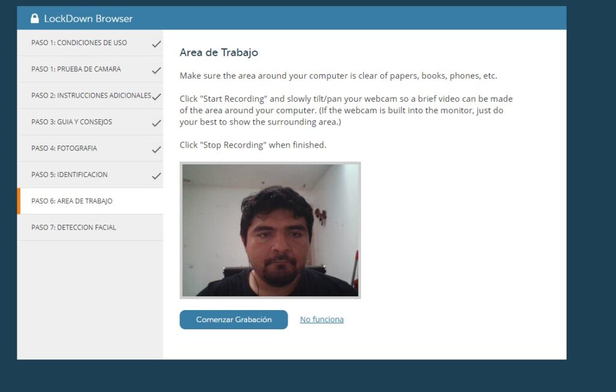The width and height of the screenshot is (616, 392).
Task: Select the Identificacion step
Action: [x=69, y=175]
